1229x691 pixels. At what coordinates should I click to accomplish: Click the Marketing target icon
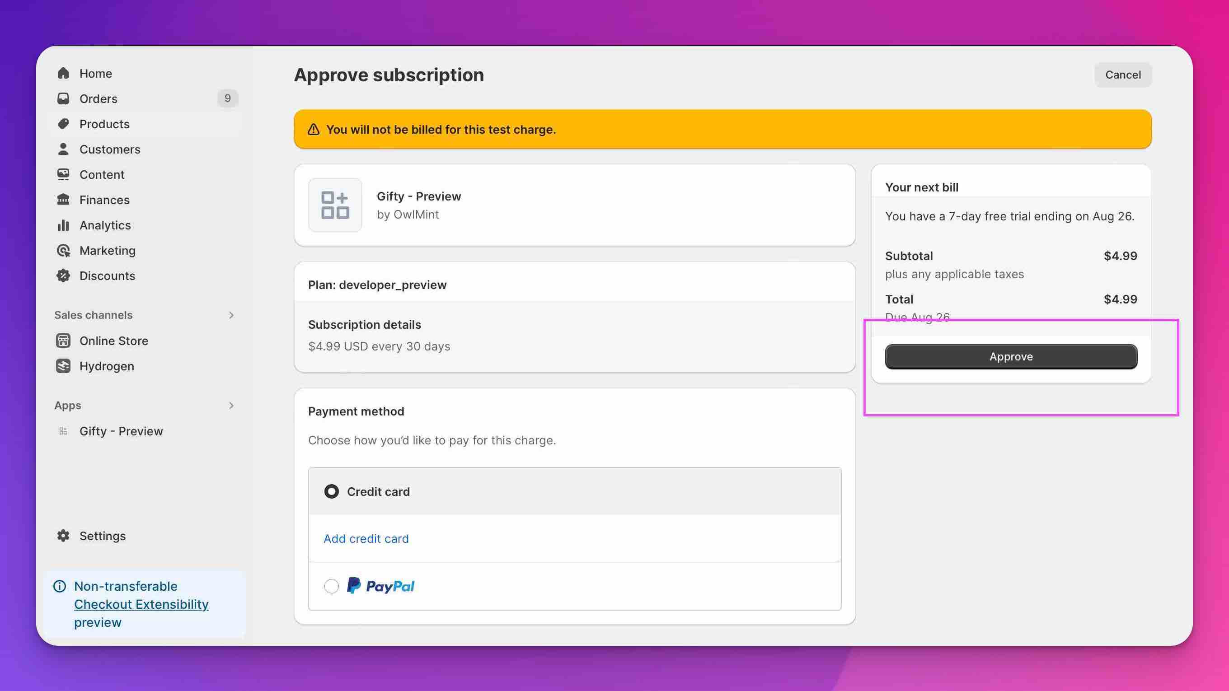[63, 250]
